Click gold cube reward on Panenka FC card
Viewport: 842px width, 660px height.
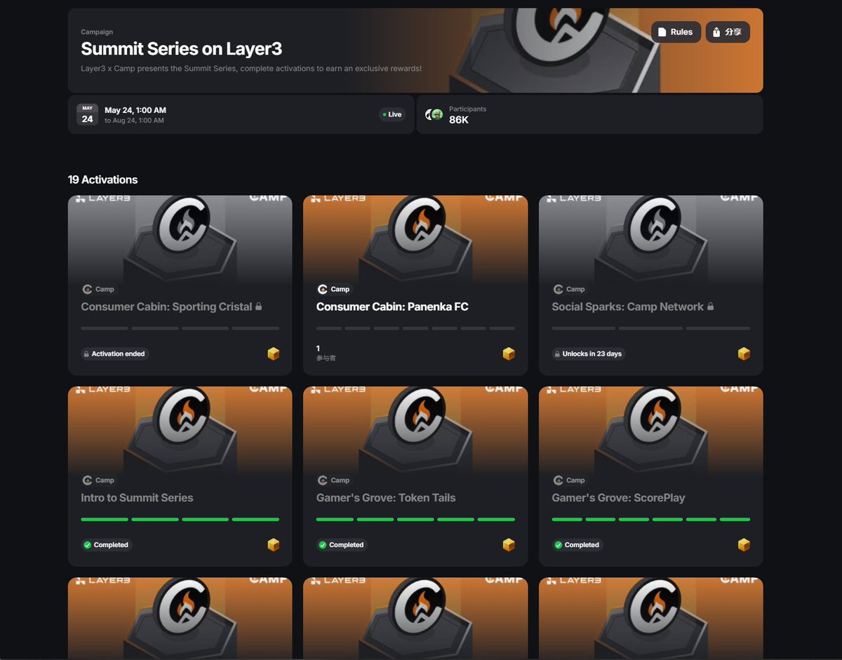(x=509, y=354)
